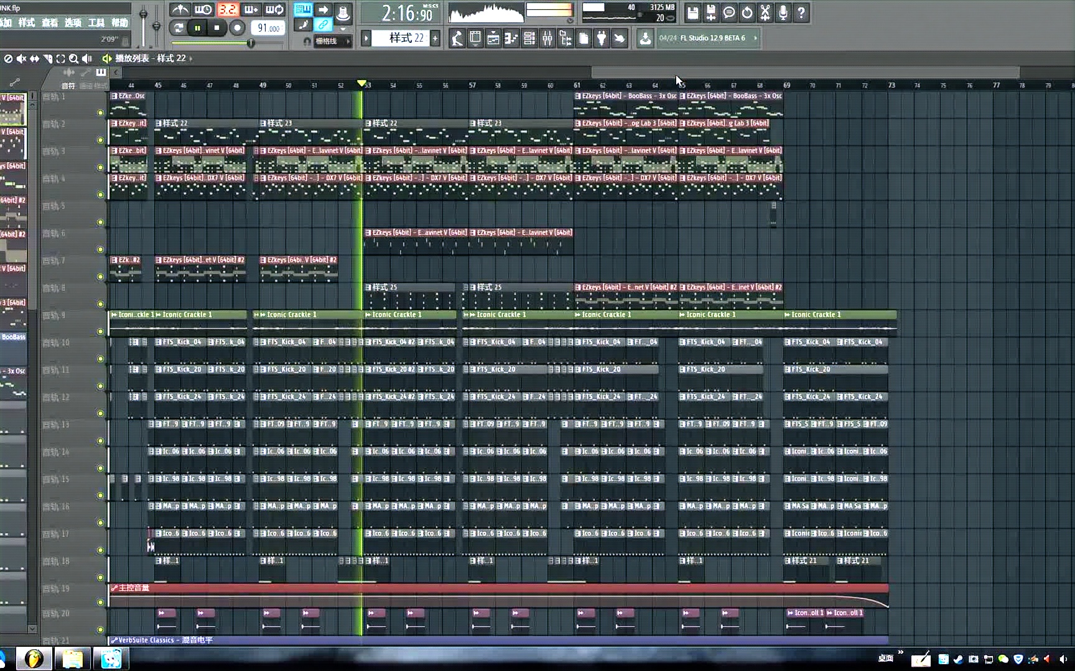1075x671 pixels.
Task: Click the download content library icon
Action: [645, 39]
